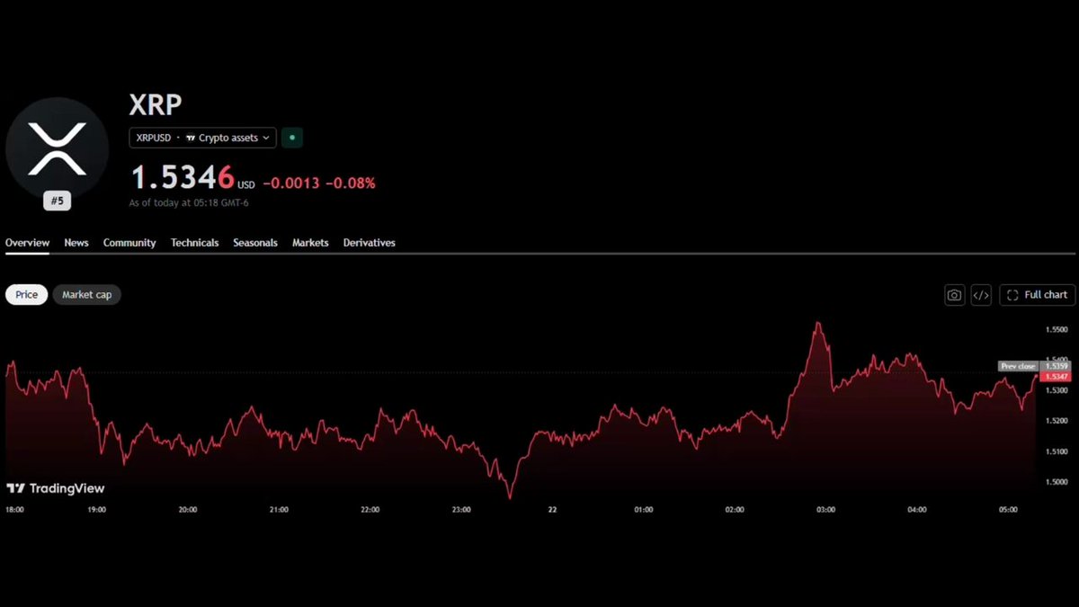Click the 1.5000 price axis label

[x=1057, y=483]
